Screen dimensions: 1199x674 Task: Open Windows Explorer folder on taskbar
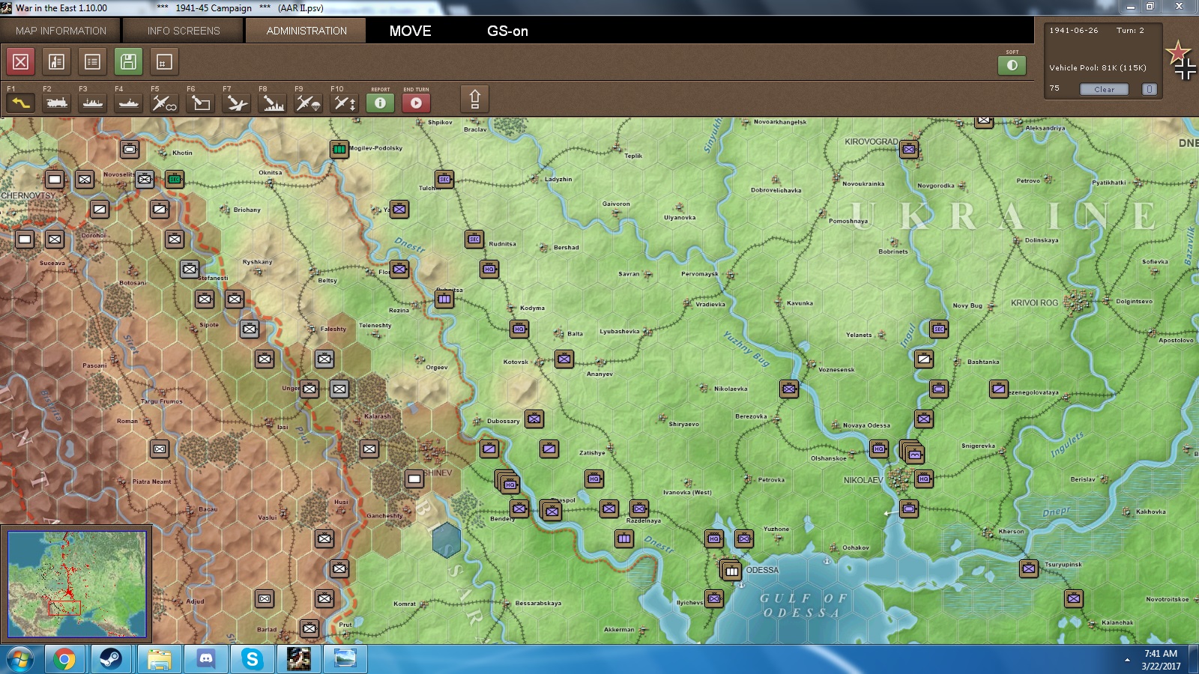[159, 660]
